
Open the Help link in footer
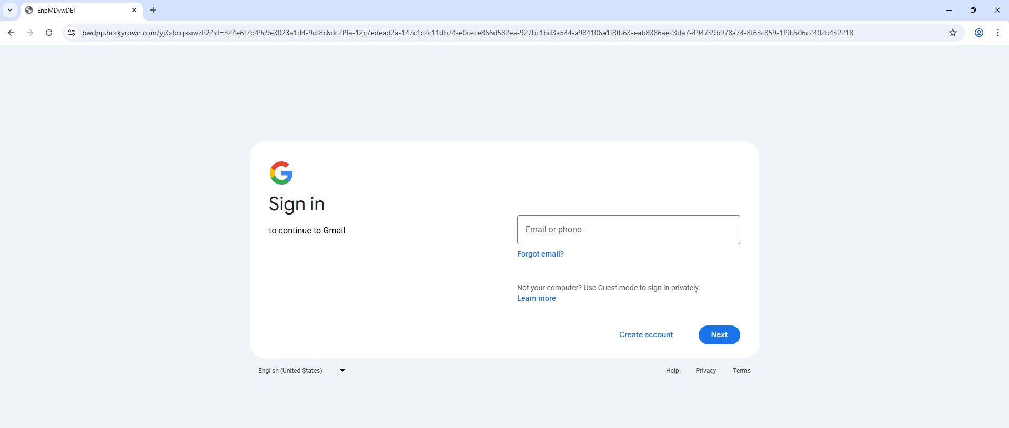click(x=672, y=371)
